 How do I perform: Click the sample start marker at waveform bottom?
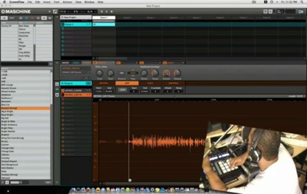(129, 181)
